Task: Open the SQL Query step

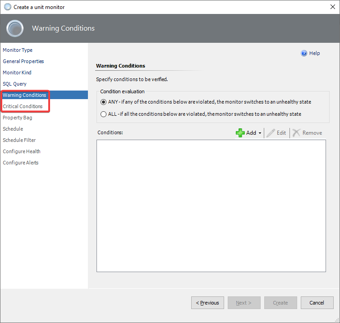Action: click(x=14, y=84)
